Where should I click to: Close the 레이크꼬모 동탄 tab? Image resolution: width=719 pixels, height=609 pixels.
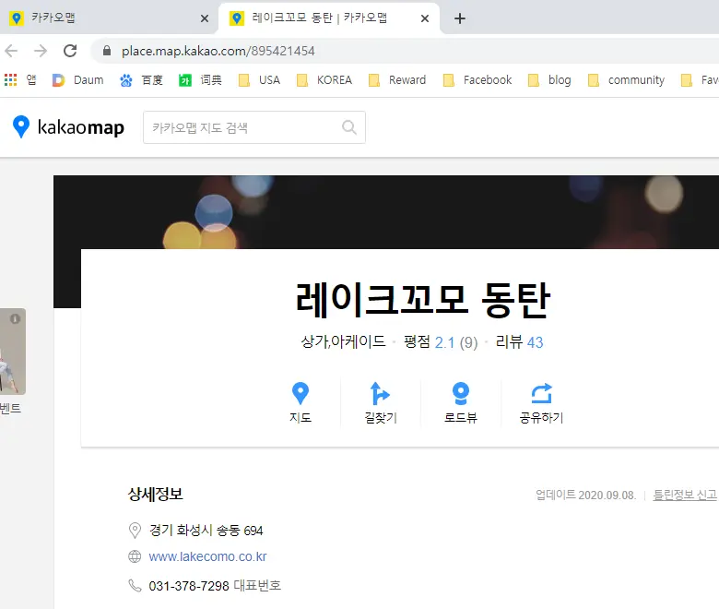[x=425, y=18]
